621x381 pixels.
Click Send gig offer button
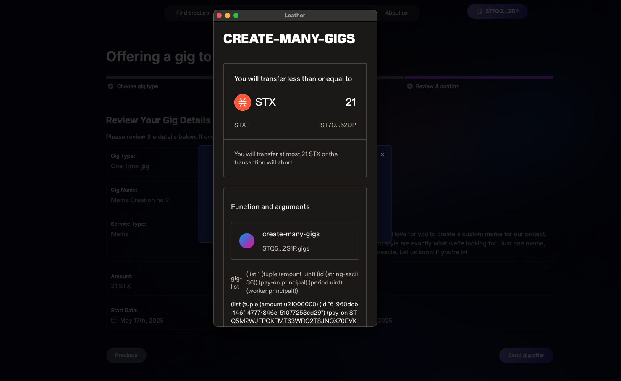526,355
